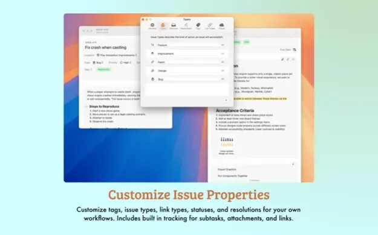Screen dimensions: 378x235
Task: Open the General settings gear tab
Action: [x=152, y=26]
